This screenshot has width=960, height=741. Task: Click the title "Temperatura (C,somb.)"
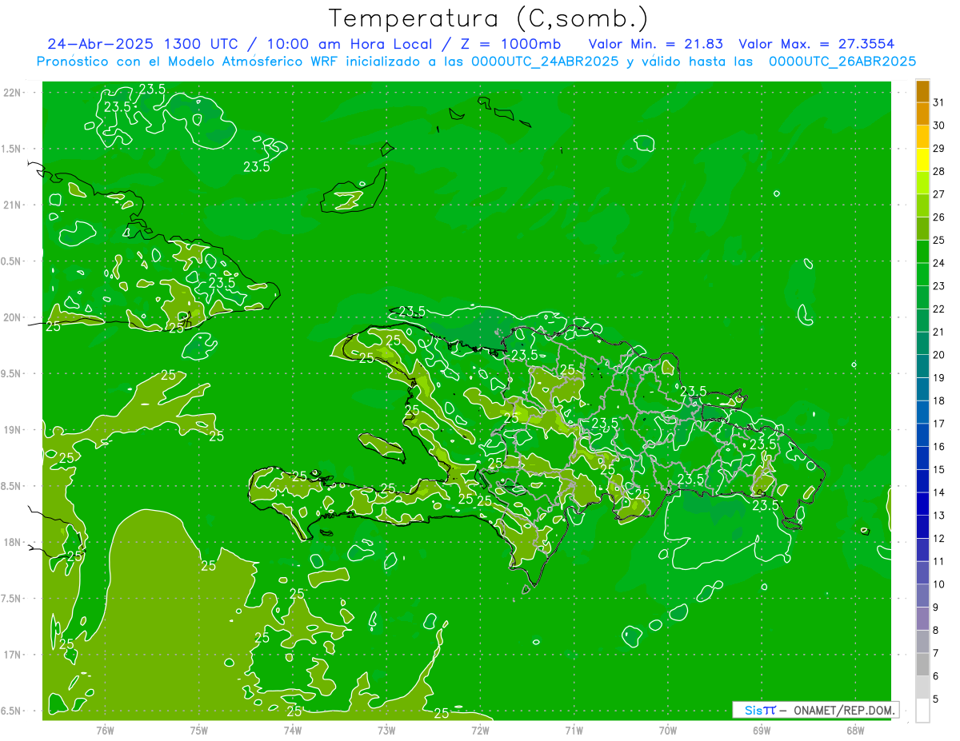point(489,19)
